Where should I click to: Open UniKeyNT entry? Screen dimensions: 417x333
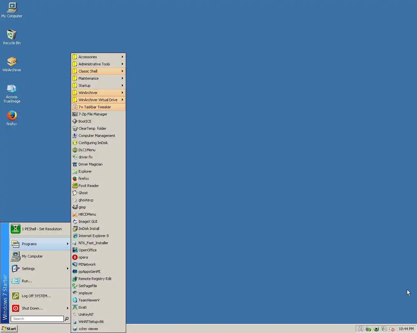(x=98, y=314)
